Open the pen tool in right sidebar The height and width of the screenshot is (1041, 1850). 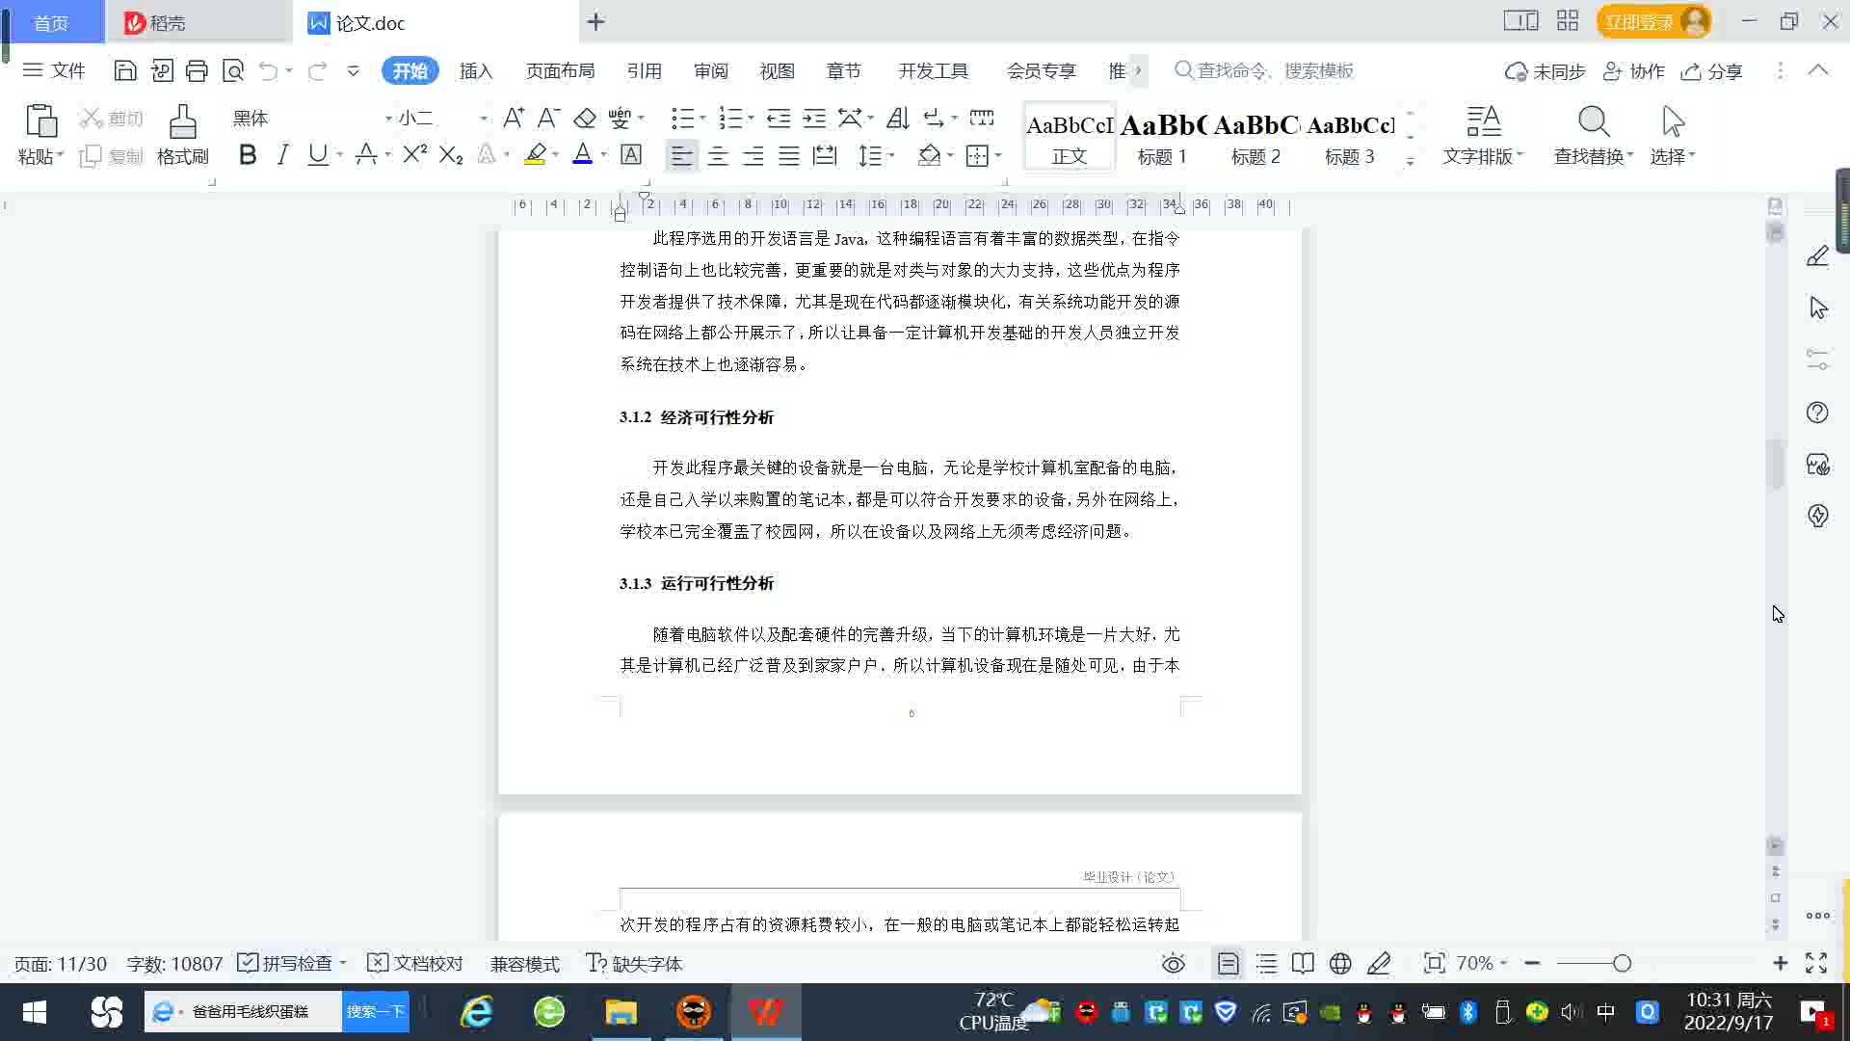(1817, 255)
